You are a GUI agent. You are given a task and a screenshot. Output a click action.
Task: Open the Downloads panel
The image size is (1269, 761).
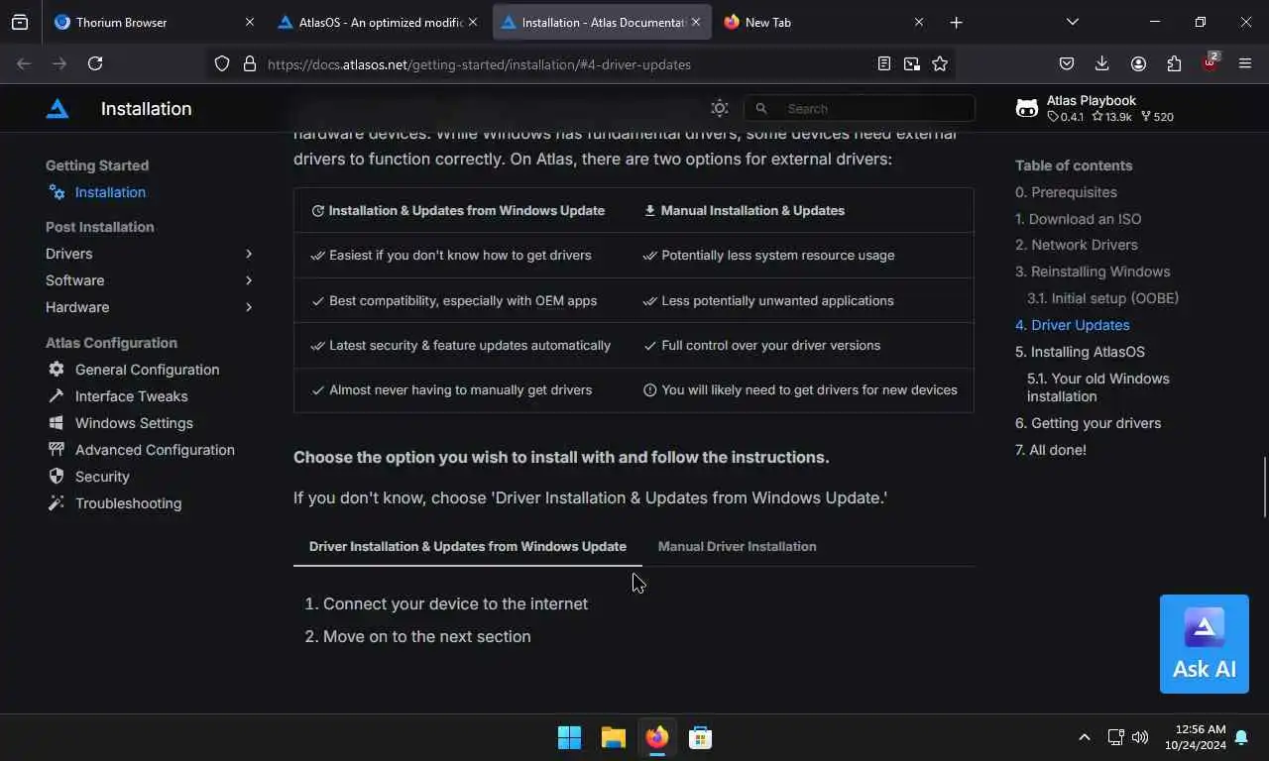coord(1102,63)
